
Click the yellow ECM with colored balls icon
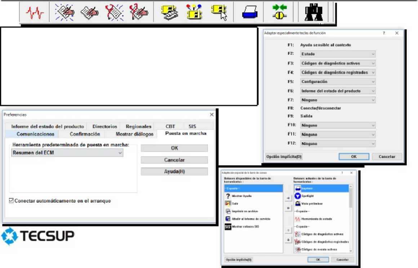coord(194,12)
